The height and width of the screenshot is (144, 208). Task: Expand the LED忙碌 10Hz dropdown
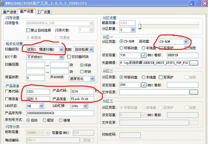point(86,106)
